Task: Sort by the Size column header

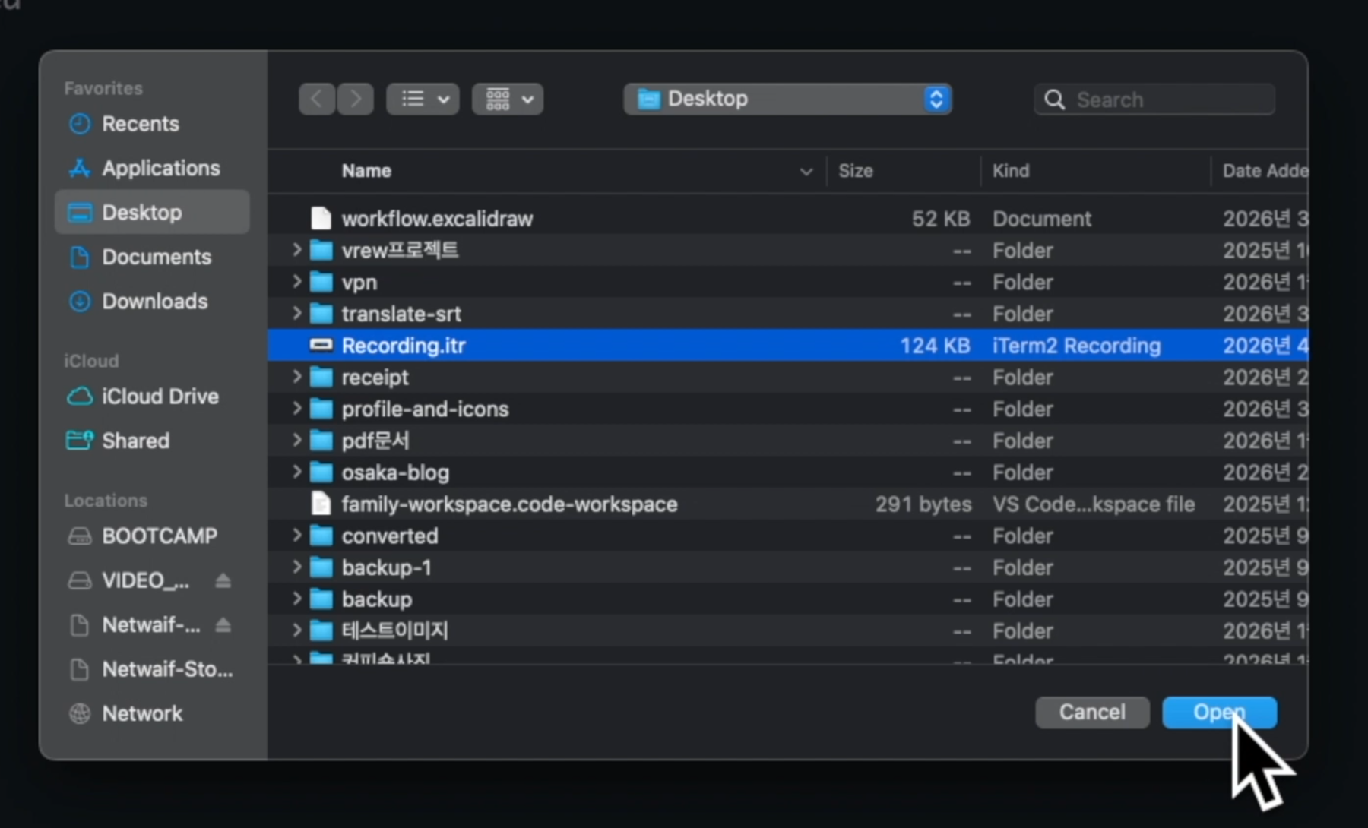Action: (x=856, y=171)
